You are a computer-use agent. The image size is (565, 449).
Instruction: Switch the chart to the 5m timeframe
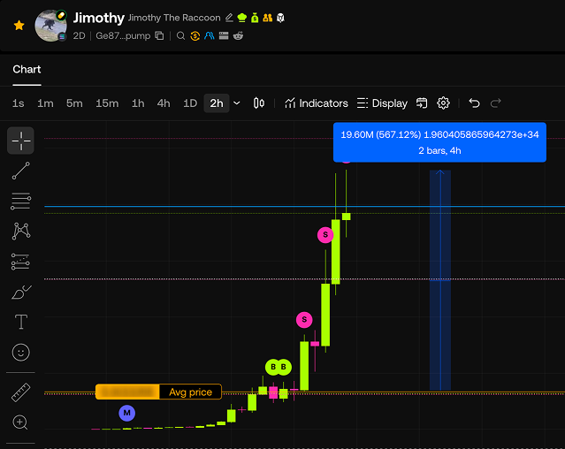coord(74,103)
